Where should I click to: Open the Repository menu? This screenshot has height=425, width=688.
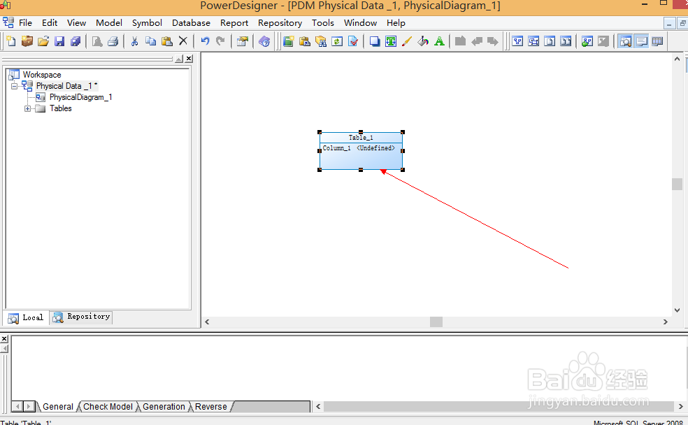[x=280, y=23]
